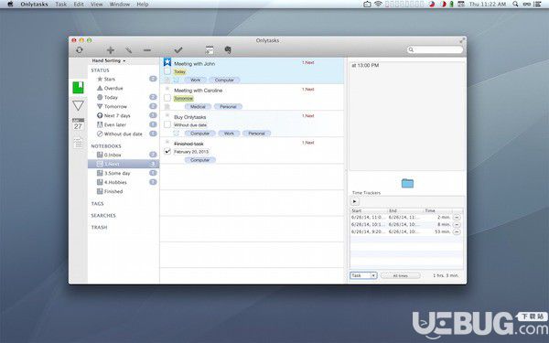Delete the 2 min. time tracker entry
This screenshot has width=549, height=343.
pos(457,218)
